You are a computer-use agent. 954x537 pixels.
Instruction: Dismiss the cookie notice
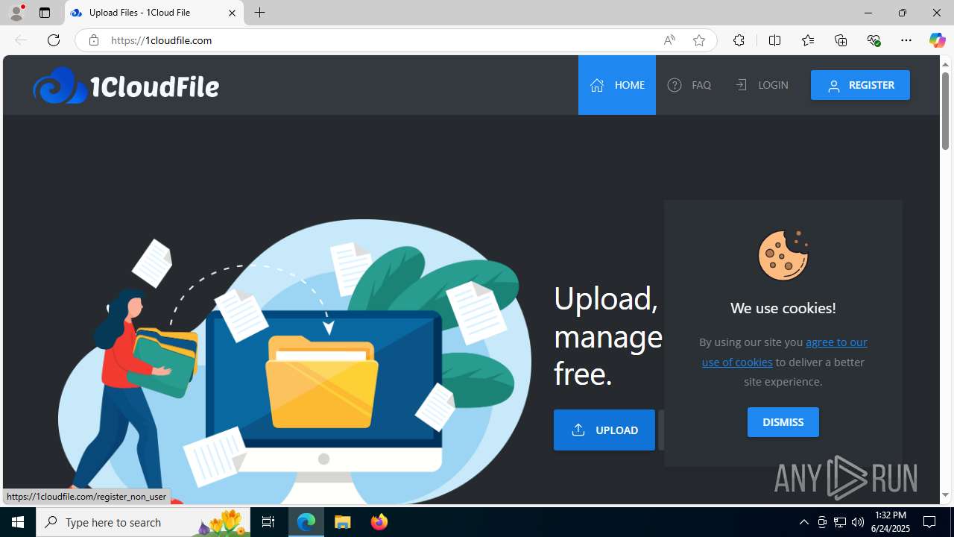783,422
